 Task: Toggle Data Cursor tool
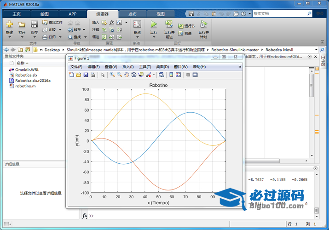[x=141, y=75]
